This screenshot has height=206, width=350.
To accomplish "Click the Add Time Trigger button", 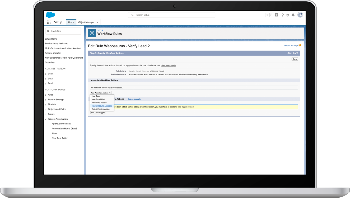I will click(x=98, y=113).
